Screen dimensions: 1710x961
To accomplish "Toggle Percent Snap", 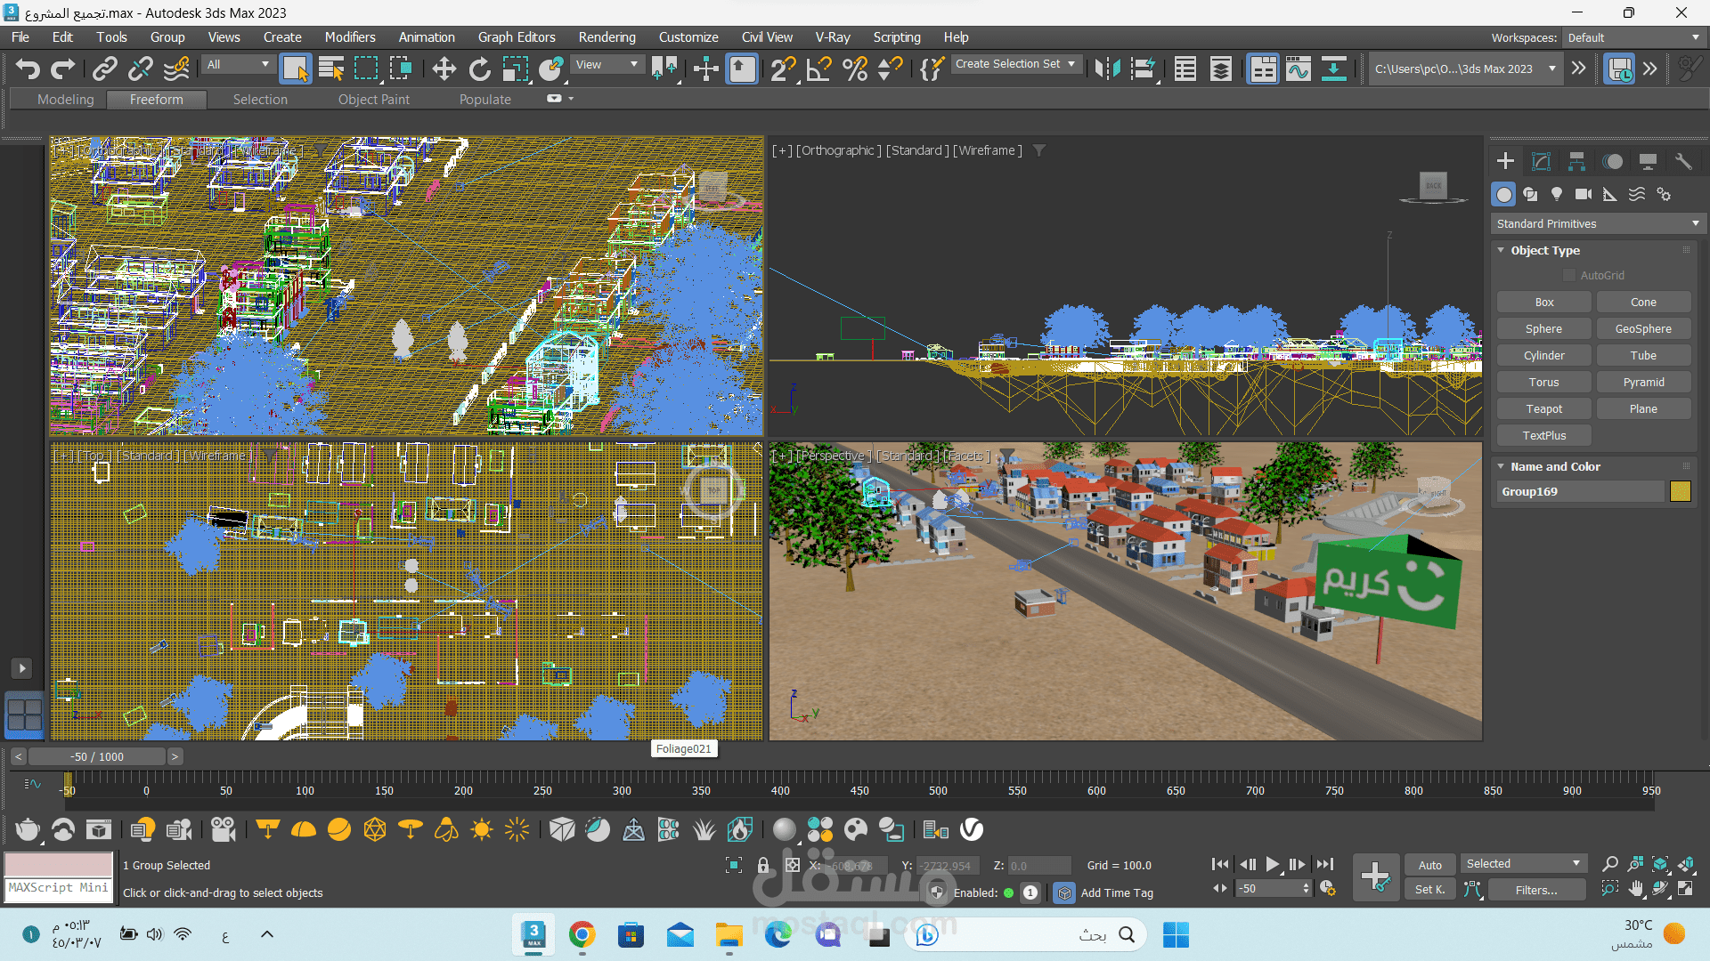I will tap(855, 69).
